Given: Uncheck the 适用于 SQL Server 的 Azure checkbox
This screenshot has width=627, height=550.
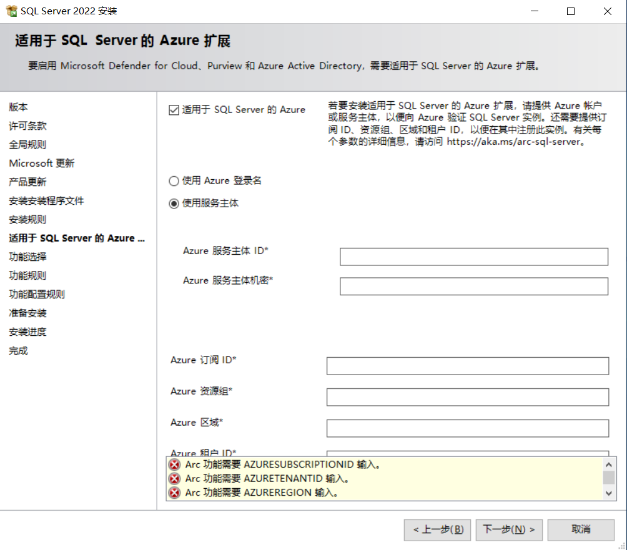Looking at the screenshot, I should 174,110.
